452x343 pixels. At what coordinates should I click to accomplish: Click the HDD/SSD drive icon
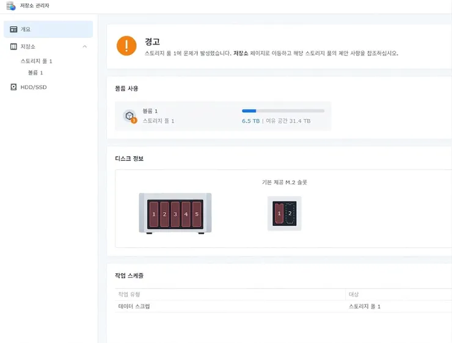[13, 87]
